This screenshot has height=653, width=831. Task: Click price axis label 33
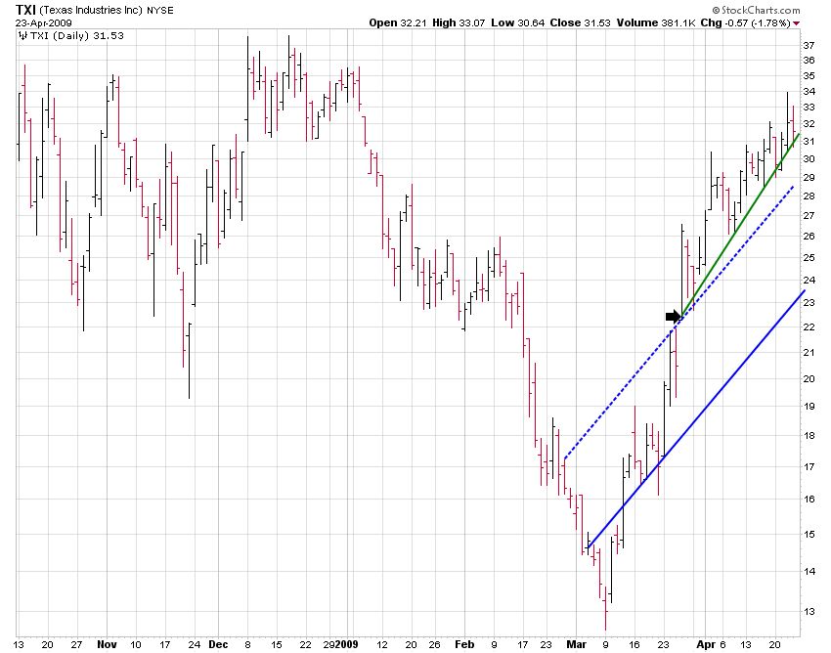809,108
